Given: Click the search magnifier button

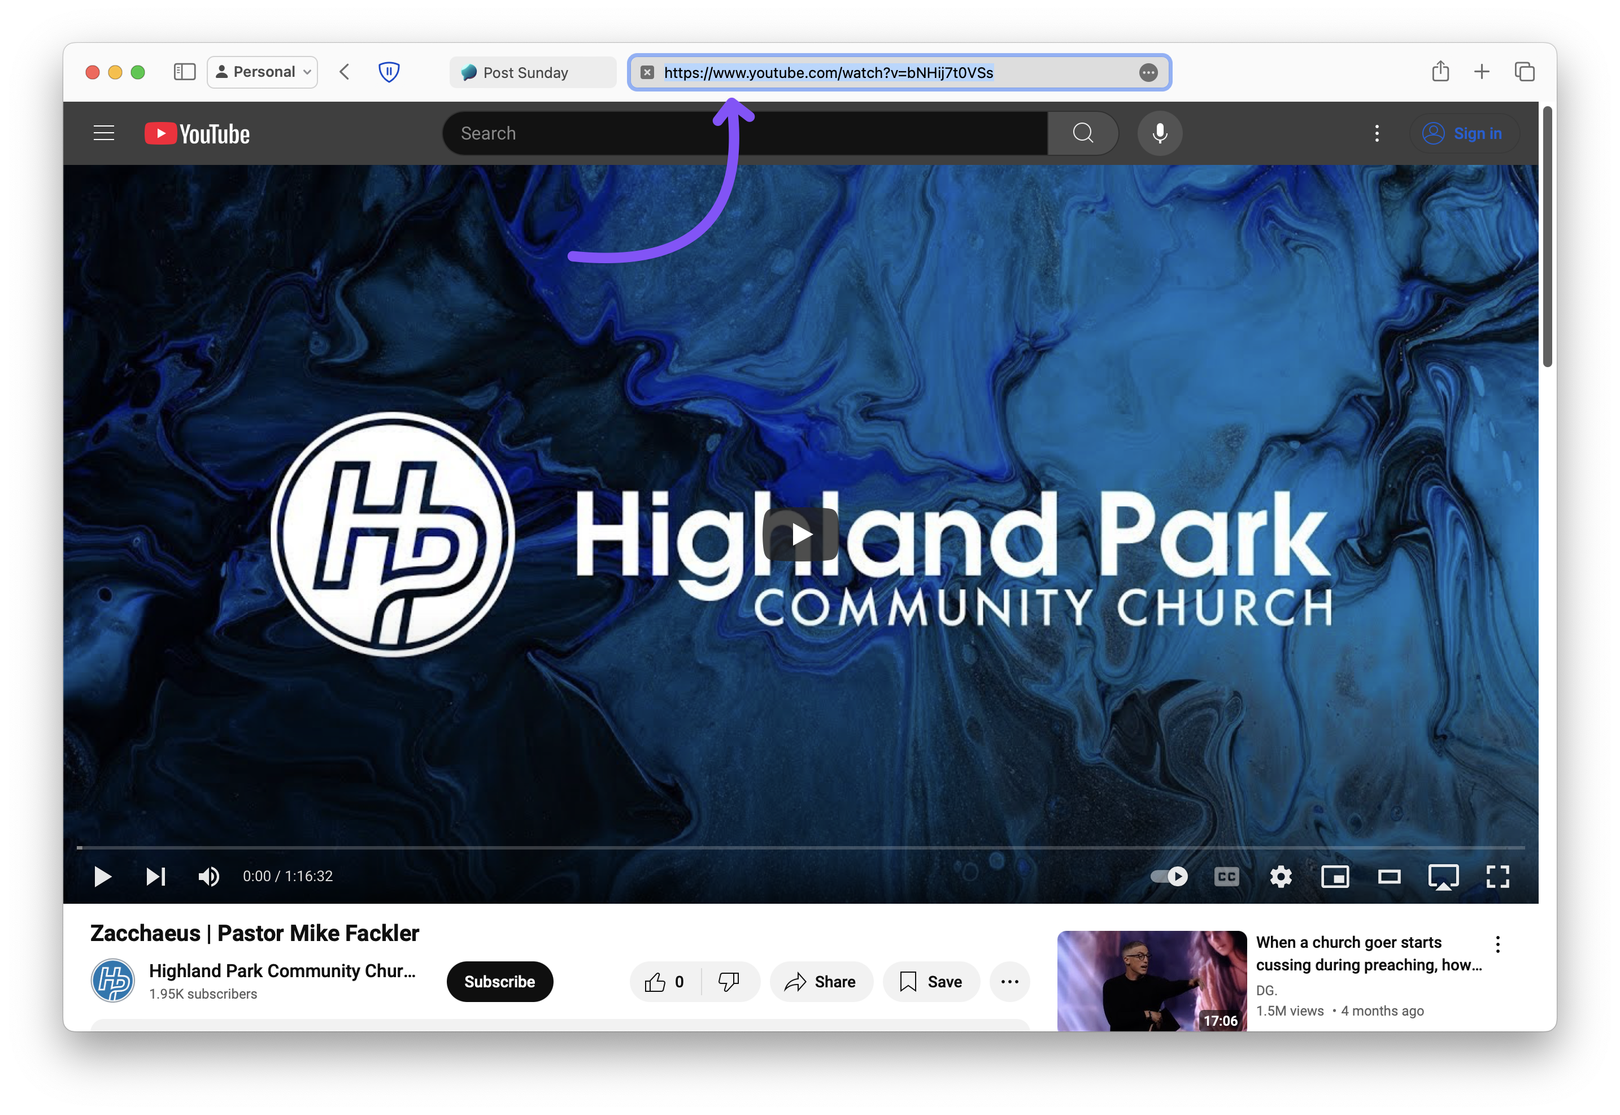Looking at the screenshot, I should pos(1083,133).
